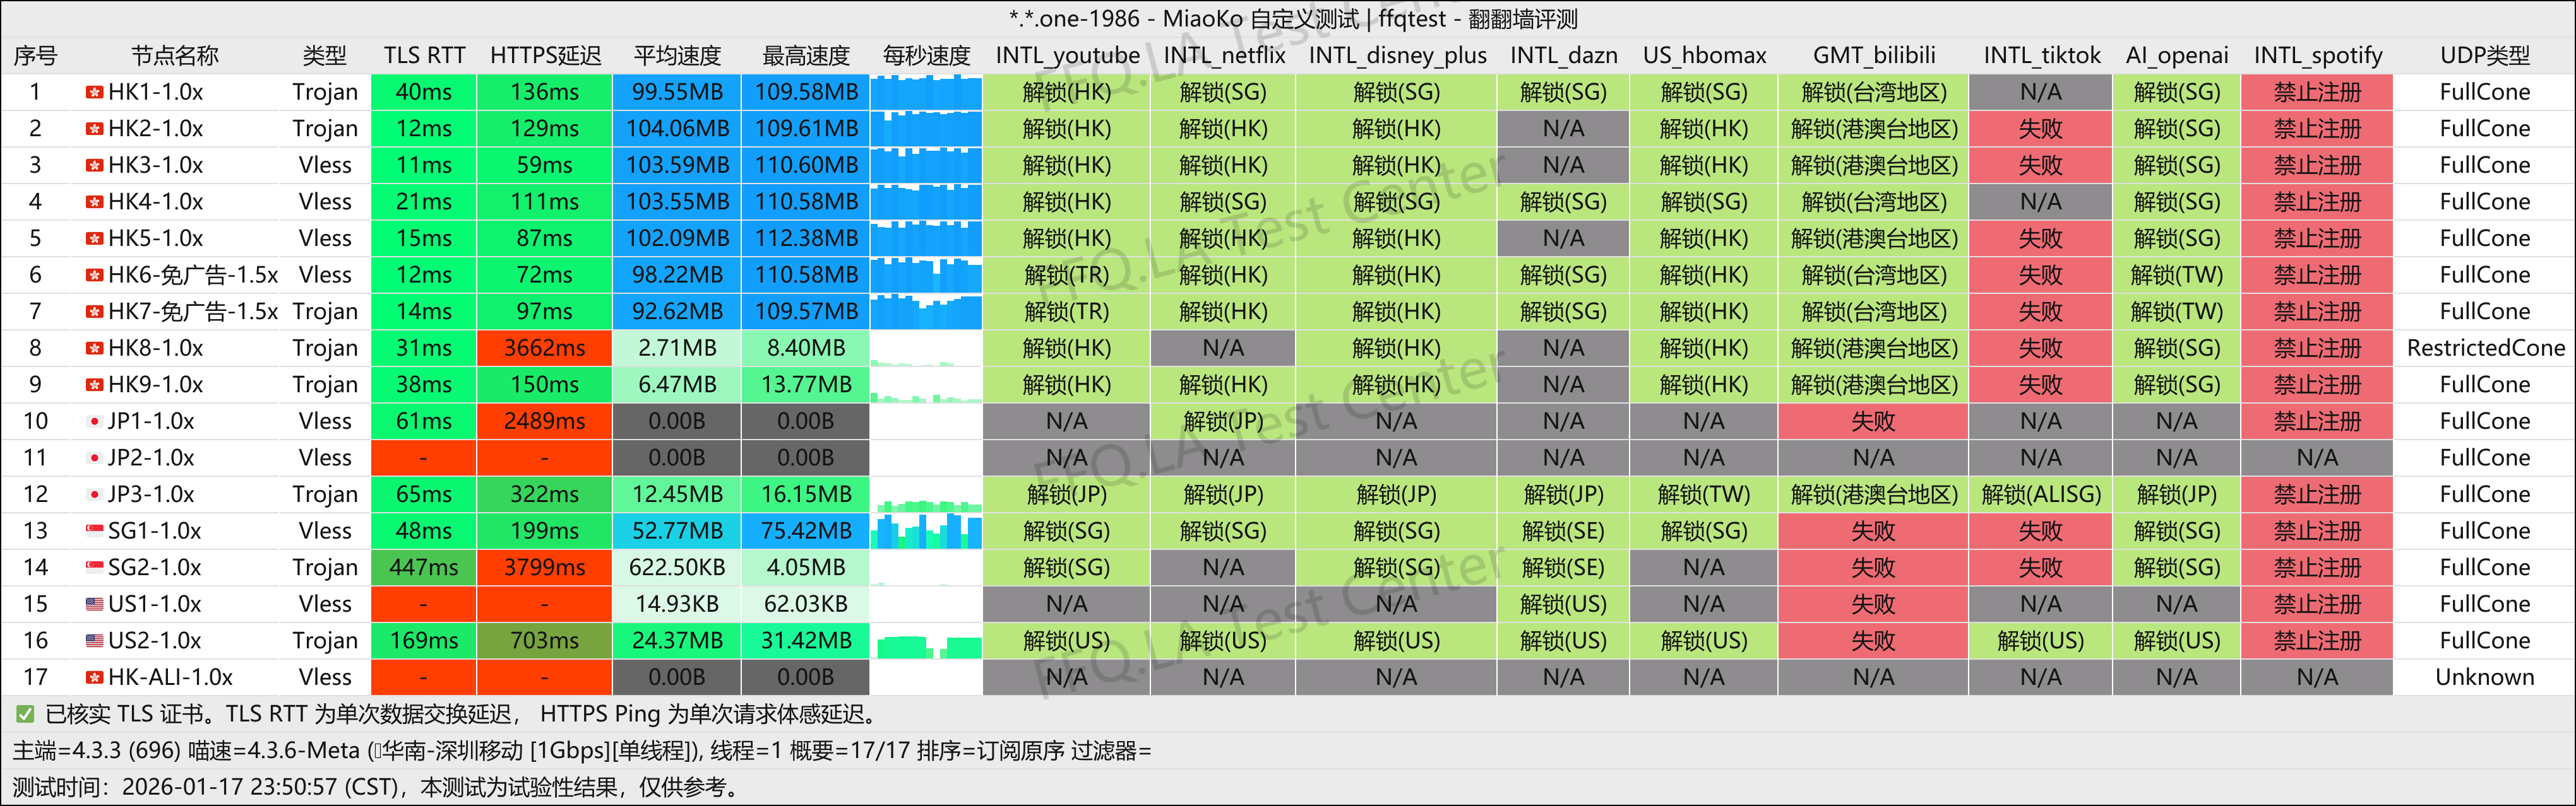Click the HTTPS延迟 column header

coord(545,56)
